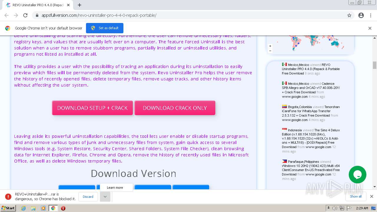Click the red stop-sign taskbar icon
This screenshot has width=377, height=212.
tap(63, 208)
